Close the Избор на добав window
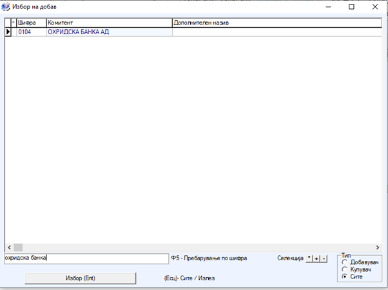 click(375, 6)
